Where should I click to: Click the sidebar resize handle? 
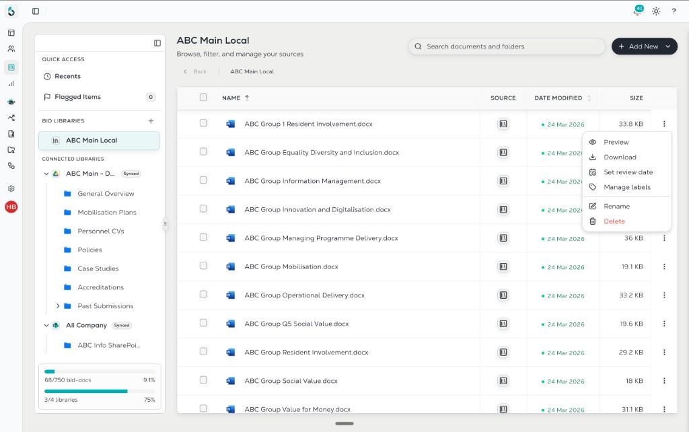coord(166,224)
